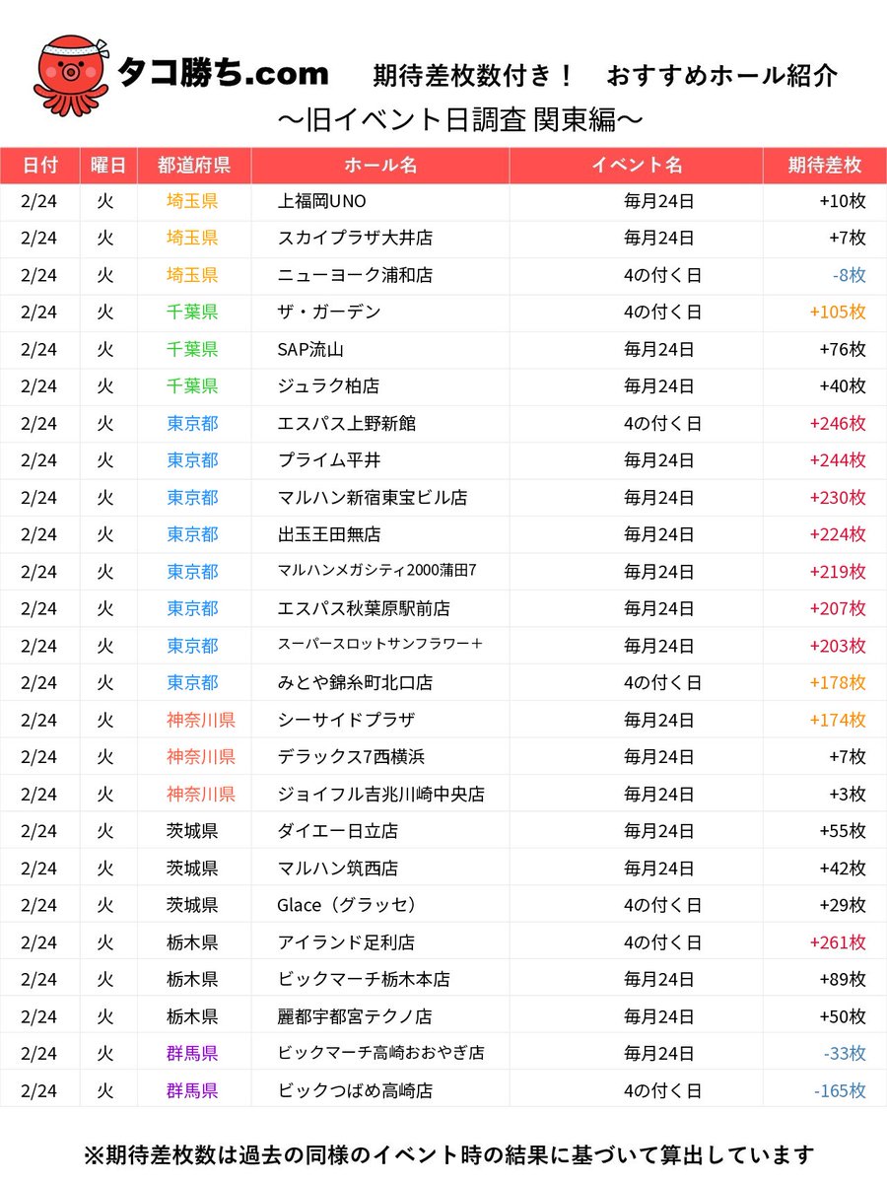Click 埼玉県 in the 上福岡UNO row
The image size is (887, 1183).
193,201
